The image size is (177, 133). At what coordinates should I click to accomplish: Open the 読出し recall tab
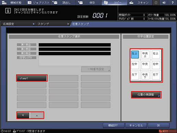pos(63,2)
